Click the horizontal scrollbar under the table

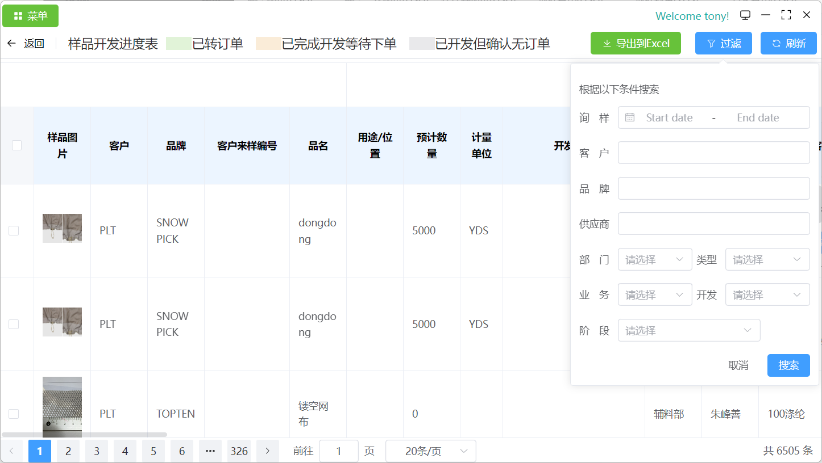click(84, 435)
